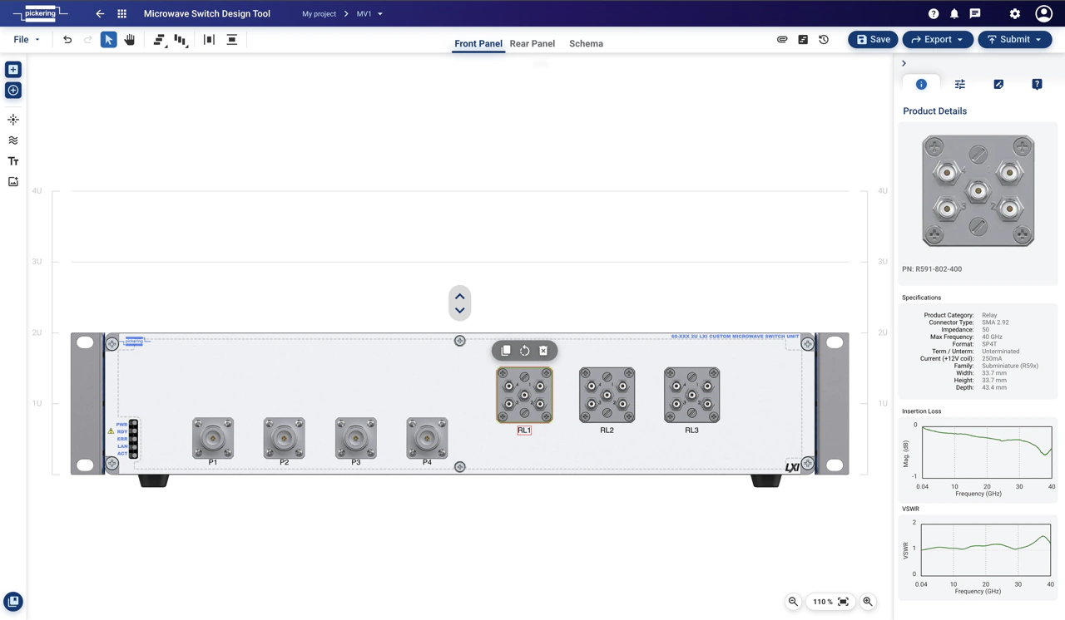The height and width of the screenshot is (620, 1065).
Task: Rotate the selected RL1 relay
Action: coord(525,351)
